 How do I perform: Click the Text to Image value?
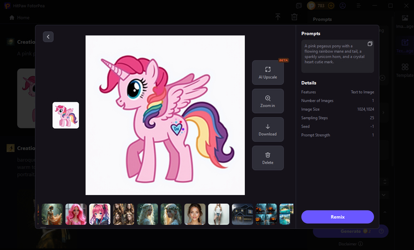point(362,92)
